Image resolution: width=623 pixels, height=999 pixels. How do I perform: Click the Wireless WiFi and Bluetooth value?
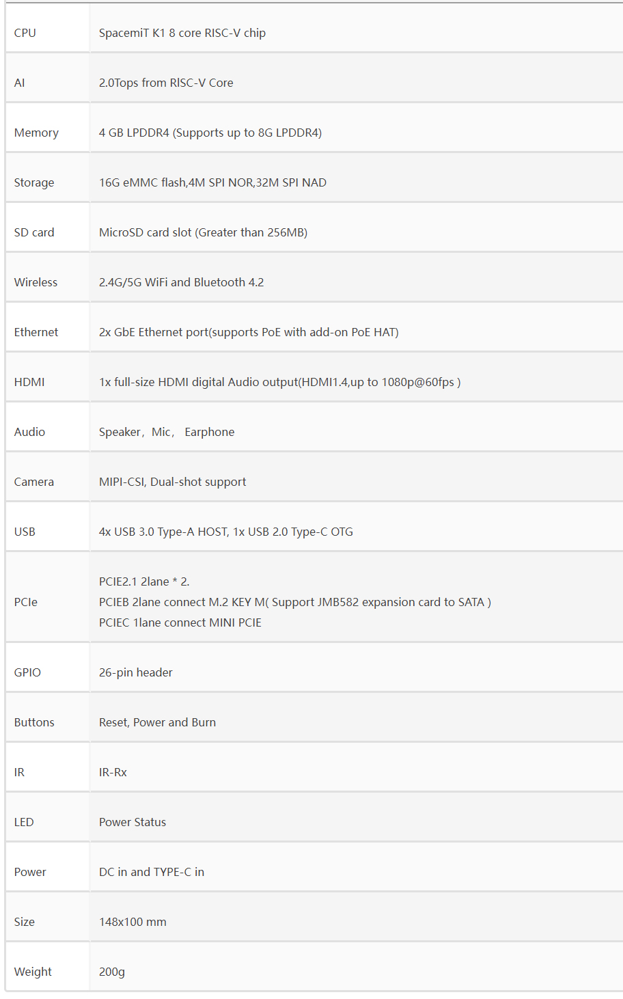tap(181, 282)
